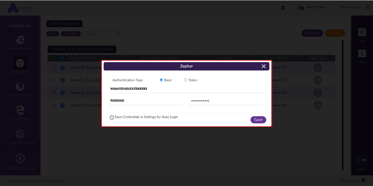
Task: Click the Switch Role icon
Action: tap(300, 7)
